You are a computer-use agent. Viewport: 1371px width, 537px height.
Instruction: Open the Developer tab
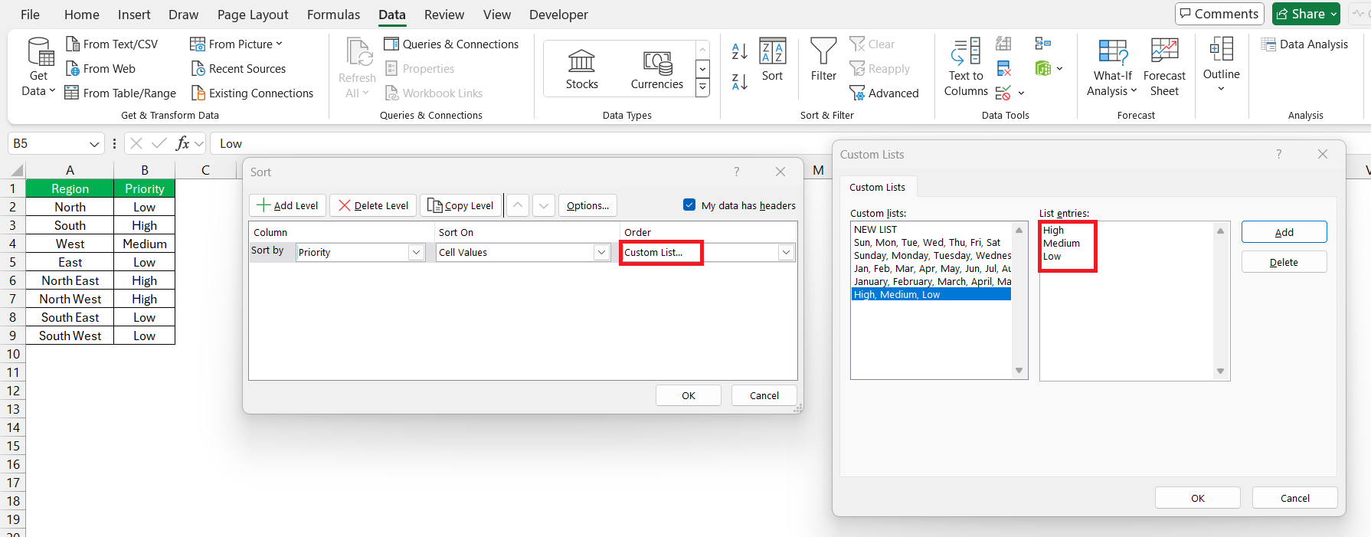pos(558,15)
